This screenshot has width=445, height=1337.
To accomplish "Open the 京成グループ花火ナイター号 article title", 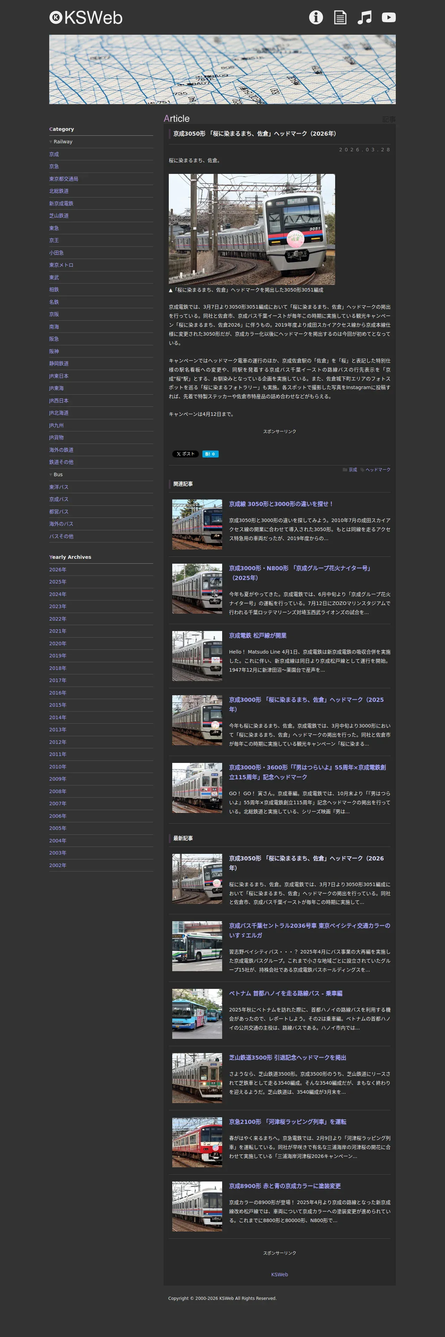I will [300, 573].
